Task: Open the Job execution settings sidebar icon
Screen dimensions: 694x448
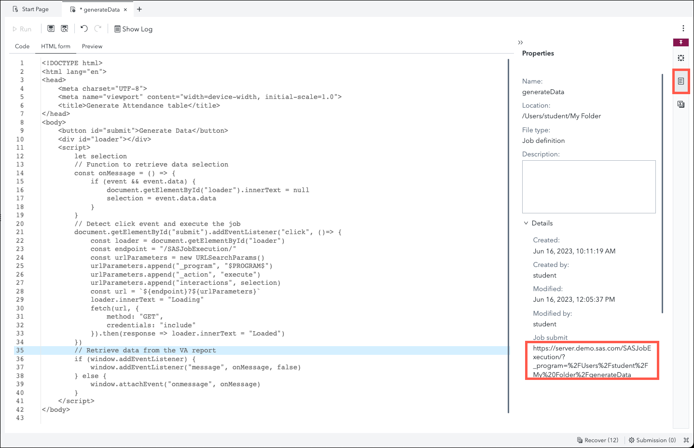Action: click(x=680, y=57)
